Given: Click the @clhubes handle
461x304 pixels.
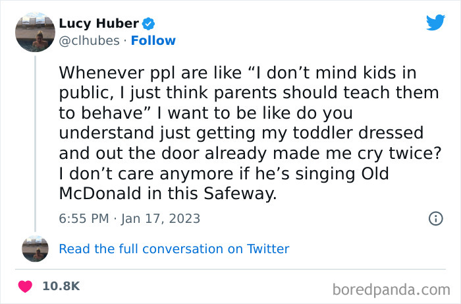Looking at the screenshot, I should (x=90, y=40).
